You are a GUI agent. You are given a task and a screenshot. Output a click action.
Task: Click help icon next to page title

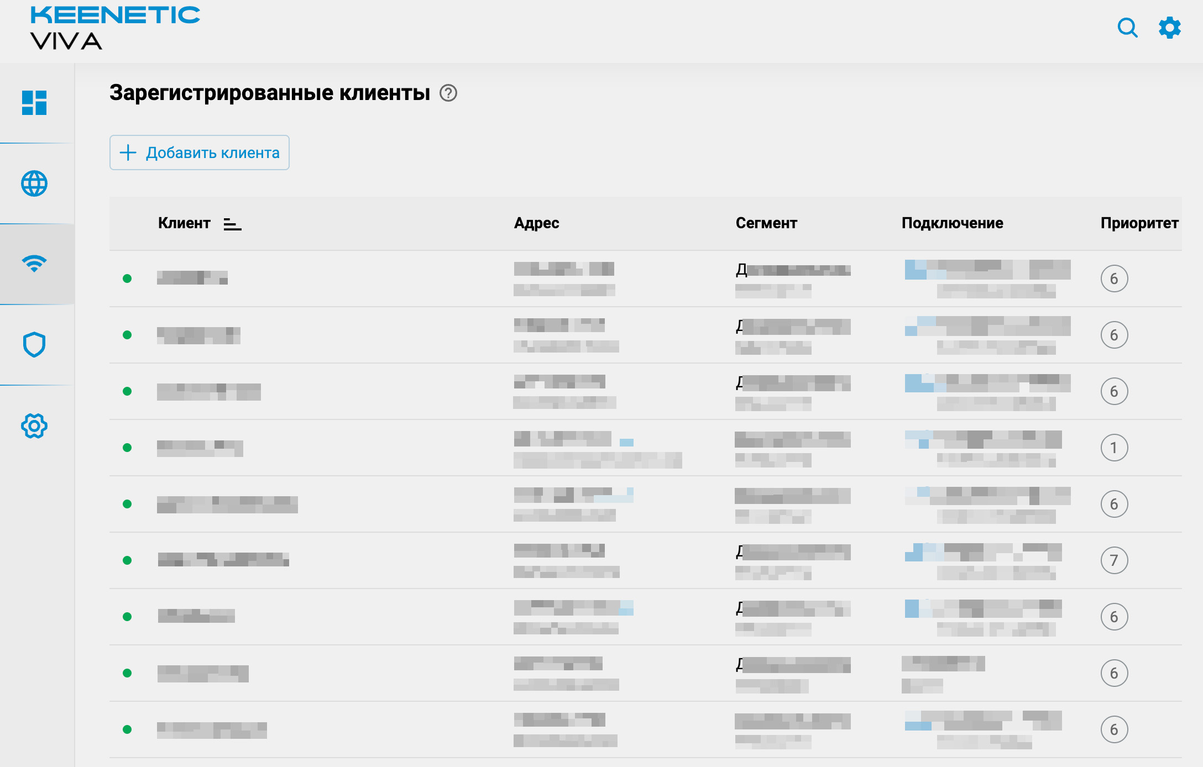point(448,93)
